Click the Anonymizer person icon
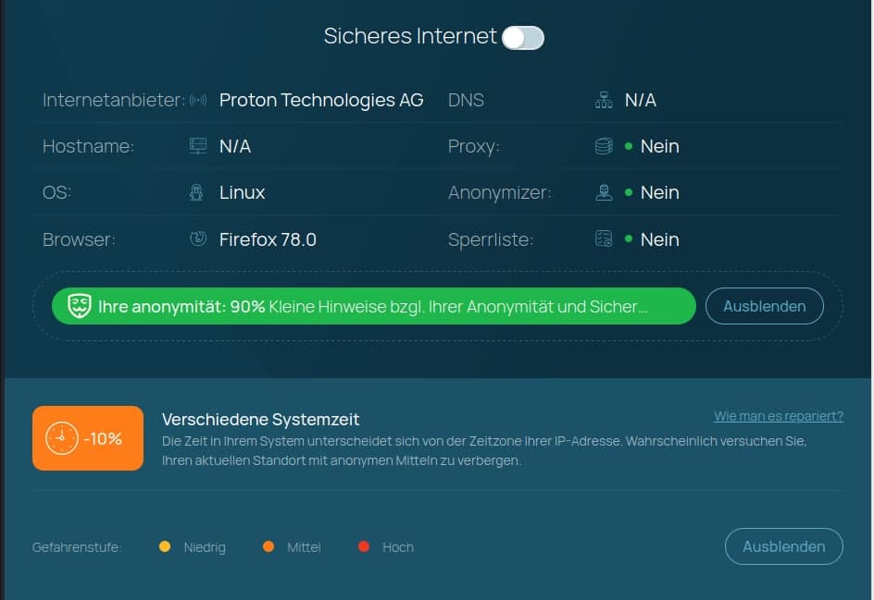Viewport: 874px width, 600px height. click(604, 192)
